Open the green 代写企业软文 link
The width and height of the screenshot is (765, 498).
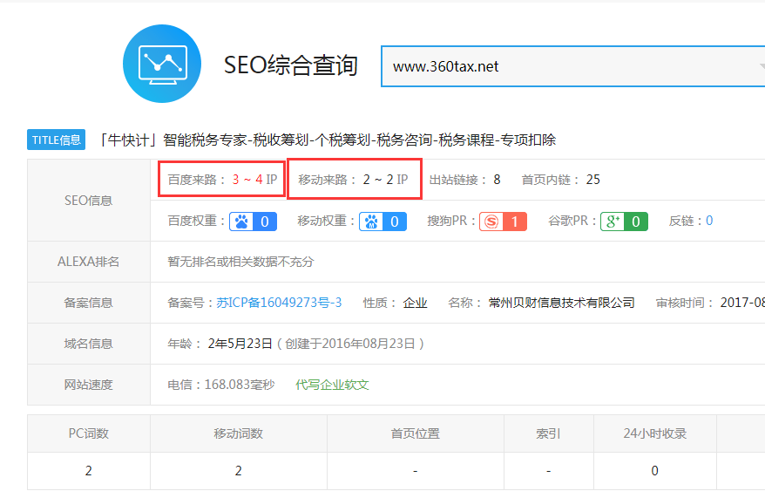coord(332,385)
